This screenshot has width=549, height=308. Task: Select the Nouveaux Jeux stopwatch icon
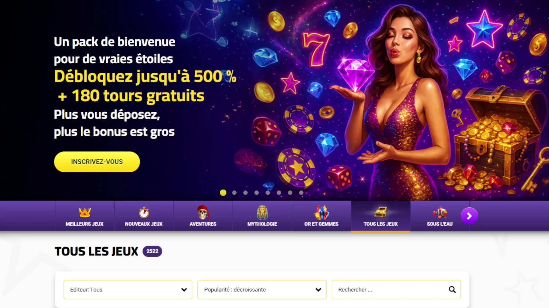click(144, 212)
